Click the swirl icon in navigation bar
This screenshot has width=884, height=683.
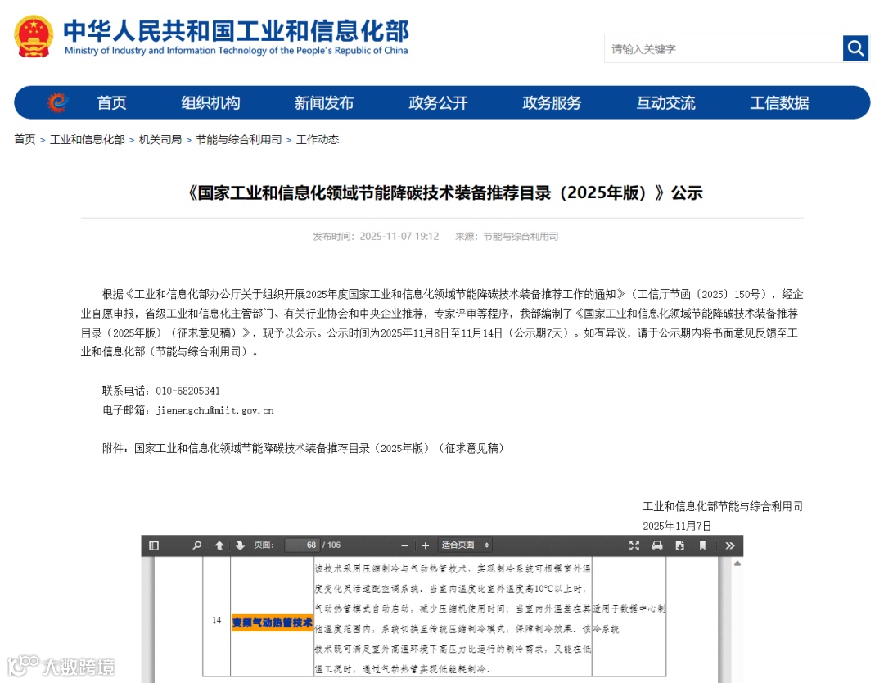pos(57,102)
